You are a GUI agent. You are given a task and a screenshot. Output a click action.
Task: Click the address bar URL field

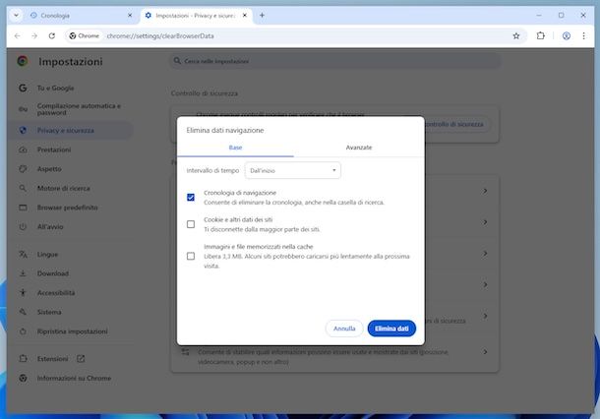click(x=295, y=35)
